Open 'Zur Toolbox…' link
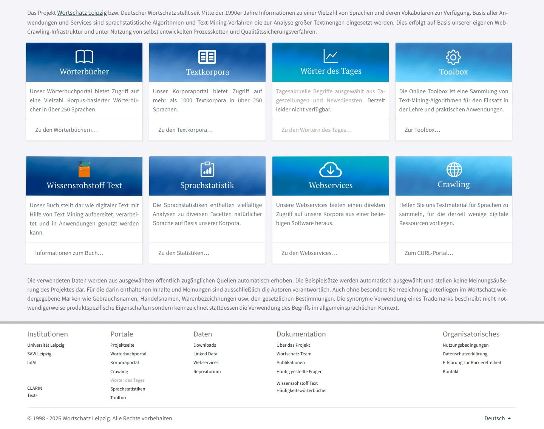 click(x=422, y=130)
